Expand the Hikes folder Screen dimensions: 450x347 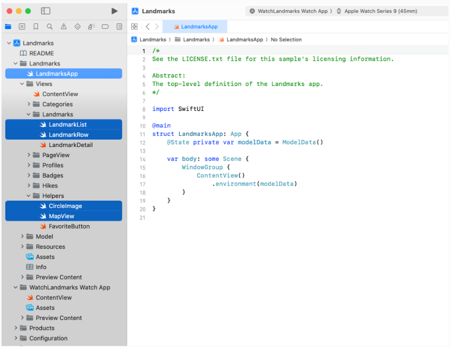[x=29, y=185]
